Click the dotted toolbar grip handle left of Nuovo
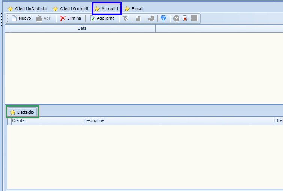283x191 pixels. 8,18
